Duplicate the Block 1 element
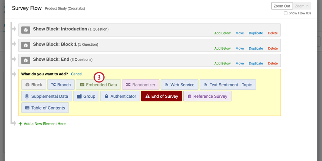The height and width of the screenshot is (161, 322). coord(256,48)
